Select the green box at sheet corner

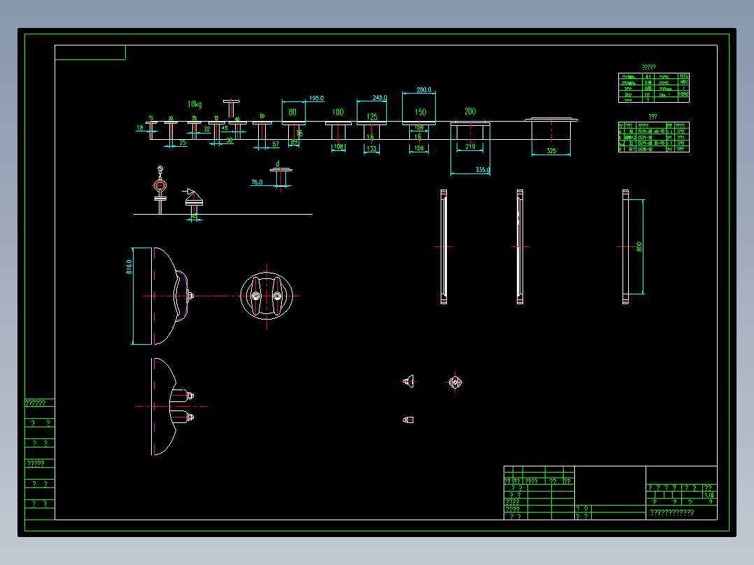(x=90, y=52)
